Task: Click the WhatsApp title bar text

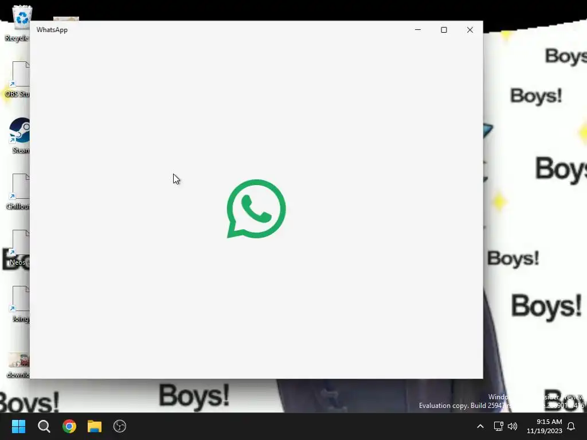Action: pos(52,30)
